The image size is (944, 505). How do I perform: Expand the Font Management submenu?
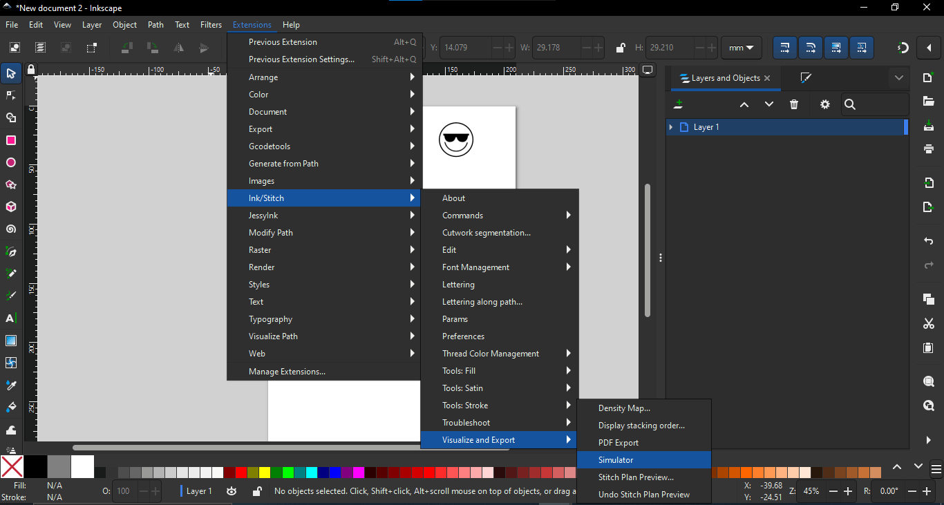click(500, 267)
